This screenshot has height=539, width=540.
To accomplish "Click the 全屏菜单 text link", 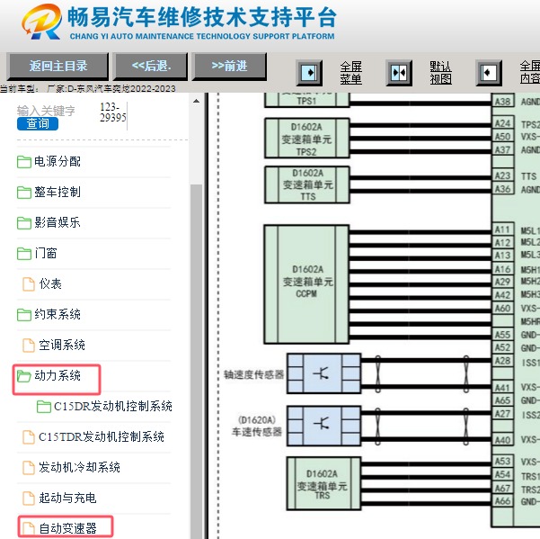I will coord(351,73).
